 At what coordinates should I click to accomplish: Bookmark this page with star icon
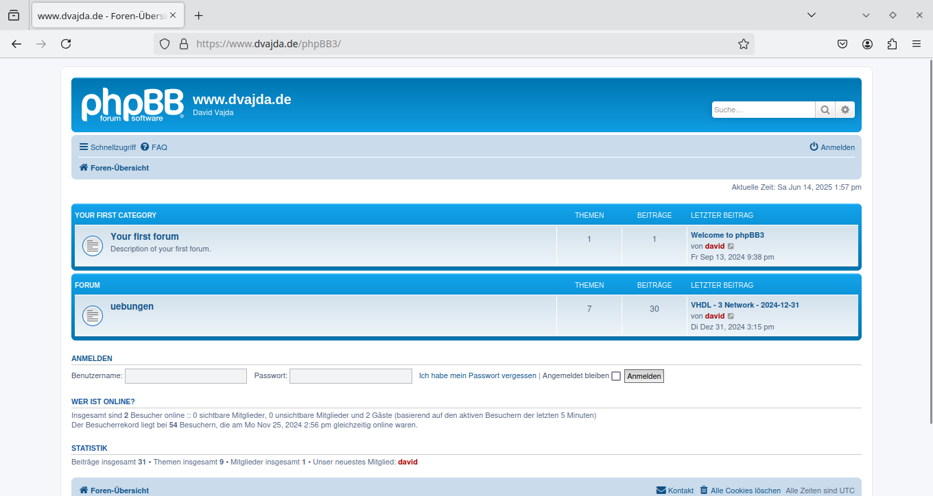pos(744,44)
